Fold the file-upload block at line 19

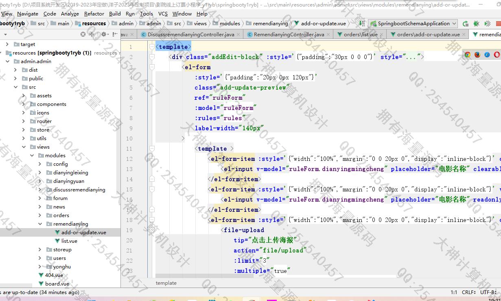pyautogui.click(x=152, y=230)
